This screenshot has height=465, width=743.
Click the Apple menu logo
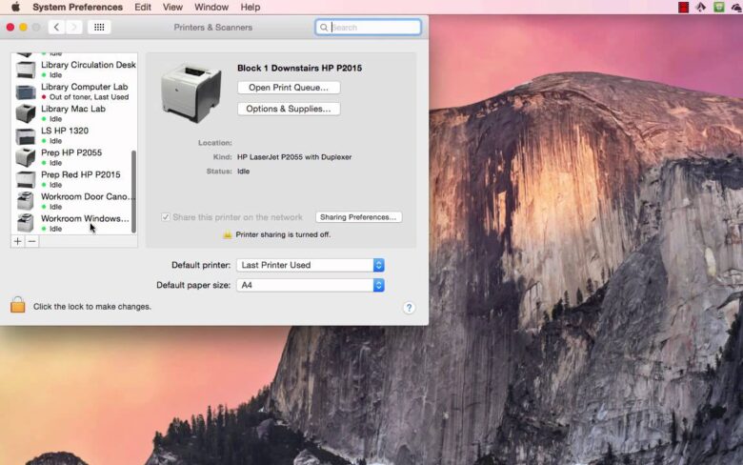15,7
